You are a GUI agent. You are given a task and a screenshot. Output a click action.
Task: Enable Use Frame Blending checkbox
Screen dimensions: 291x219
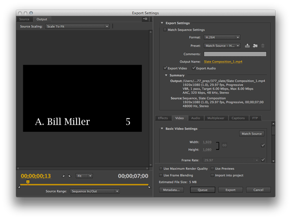pyautogui.click(x=161, y=175)
